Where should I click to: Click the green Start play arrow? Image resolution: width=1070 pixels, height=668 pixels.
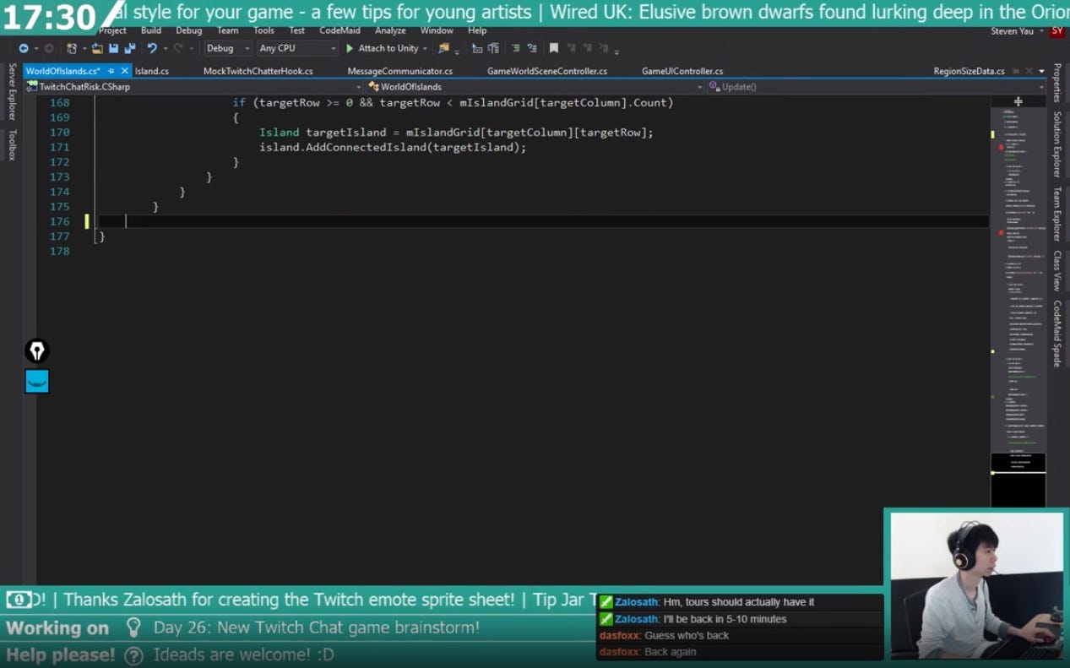350,48
